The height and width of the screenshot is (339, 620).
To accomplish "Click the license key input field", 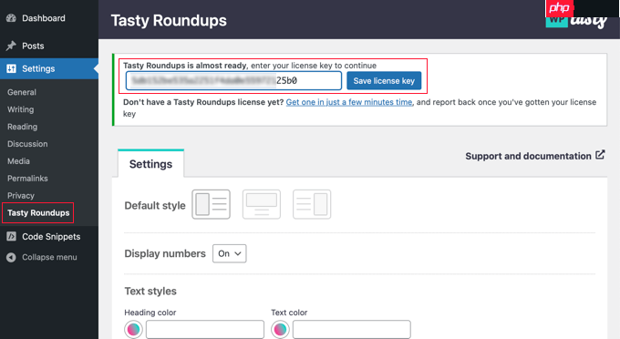I will pyautogui.click(x=233, y=81).
